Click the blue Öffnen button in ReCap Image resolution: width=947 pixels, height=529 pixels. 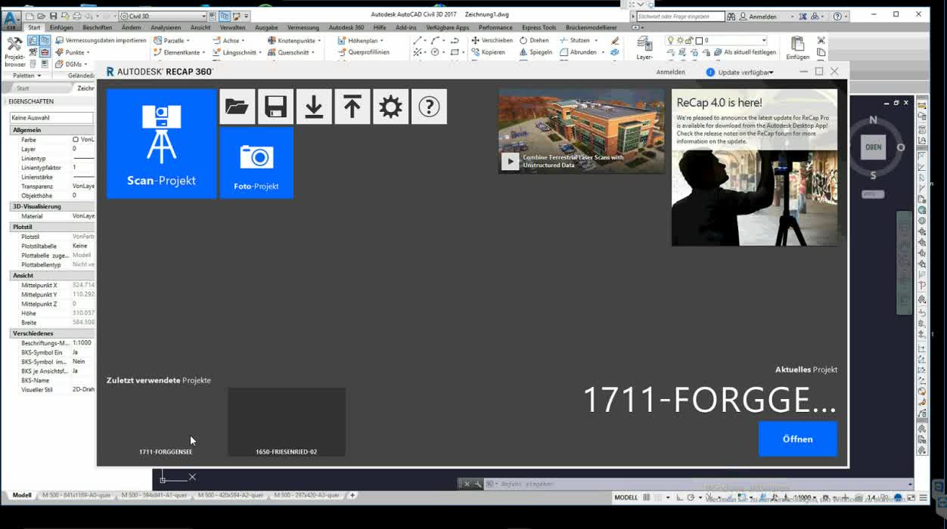798,439
